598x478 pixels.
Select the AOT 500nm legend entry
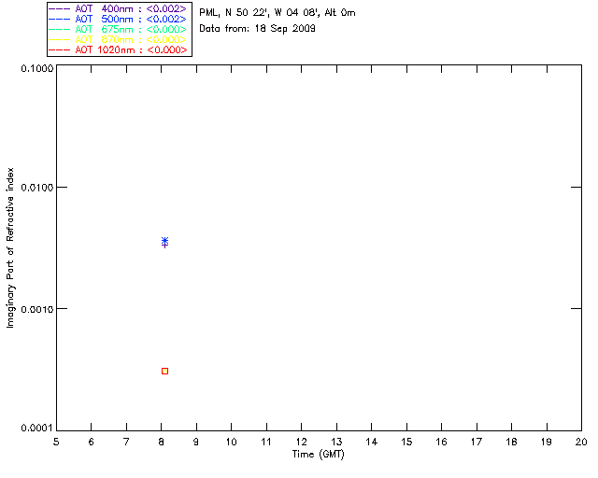pyautogui.click(x=118, y=19)
